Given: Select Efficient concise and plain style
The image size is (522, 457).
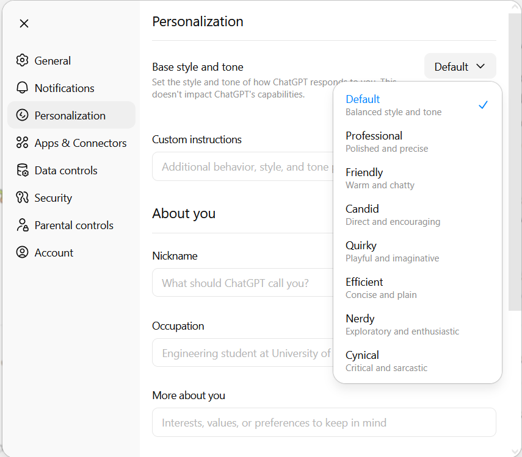Looking at the screenshot, I should 417,288.
